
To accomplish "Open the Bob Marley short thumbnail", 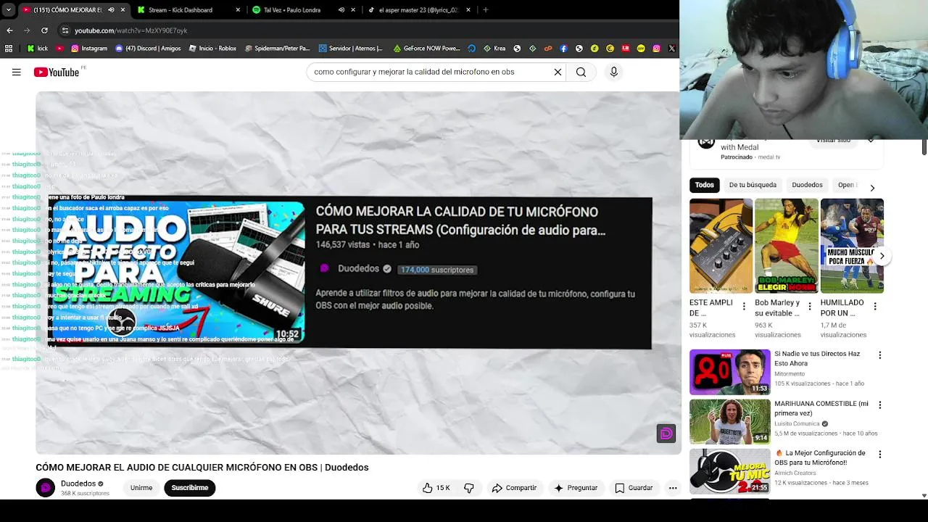I will (786, 246).
